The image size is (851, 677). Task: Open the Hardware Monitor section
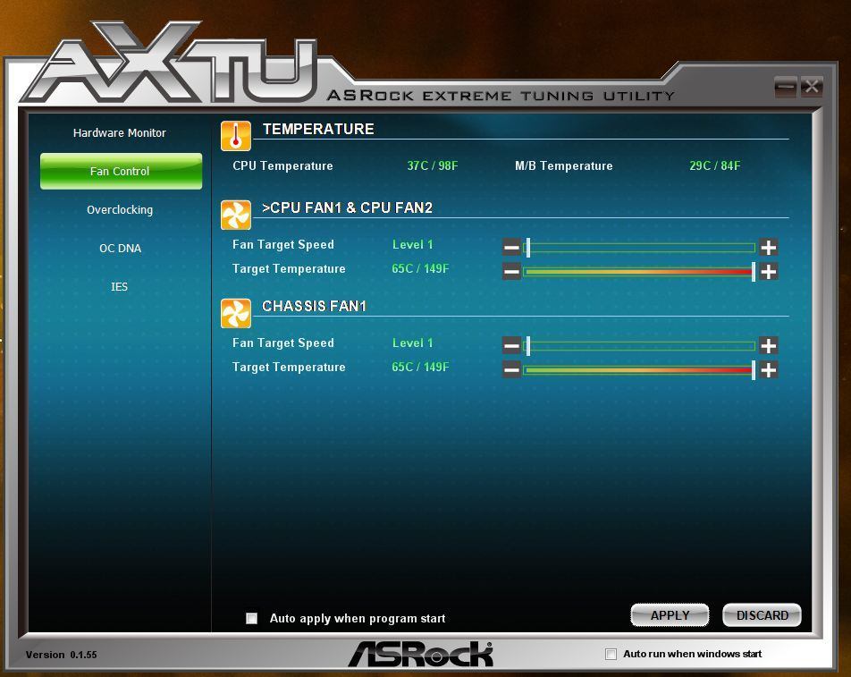(x=120, y=133)
